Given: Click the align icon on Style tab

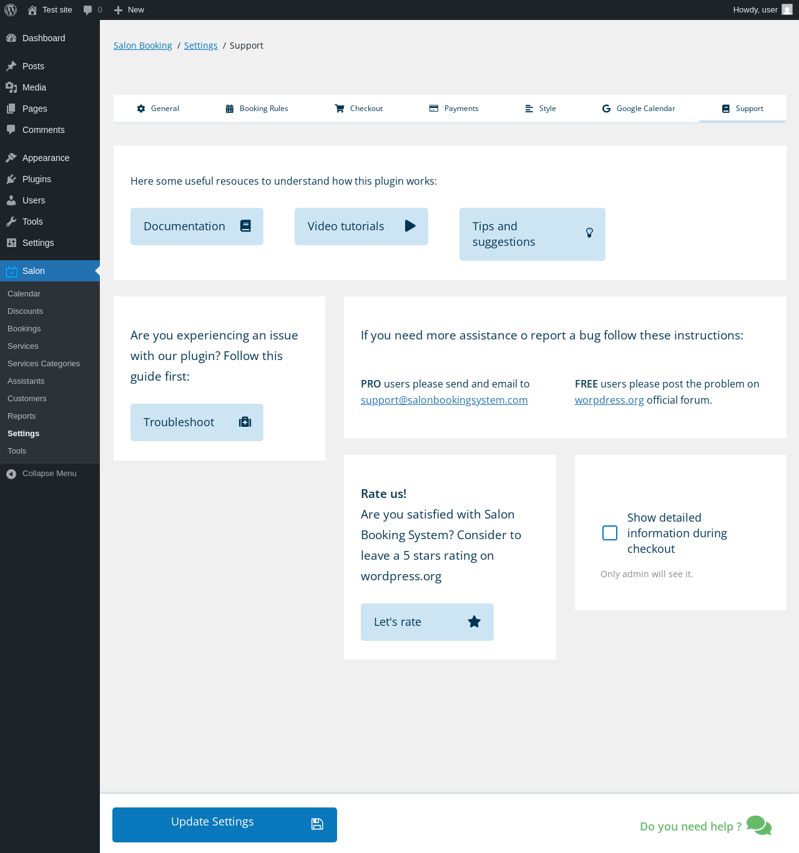Looking at the screenshot, I should tap(529, 109).
